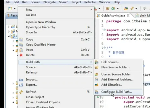Click the red Delete X icon
Screen dimensions: 150x108
point(21,55)
